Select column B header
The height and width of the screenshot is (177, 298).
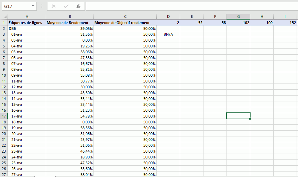[70, 17]
